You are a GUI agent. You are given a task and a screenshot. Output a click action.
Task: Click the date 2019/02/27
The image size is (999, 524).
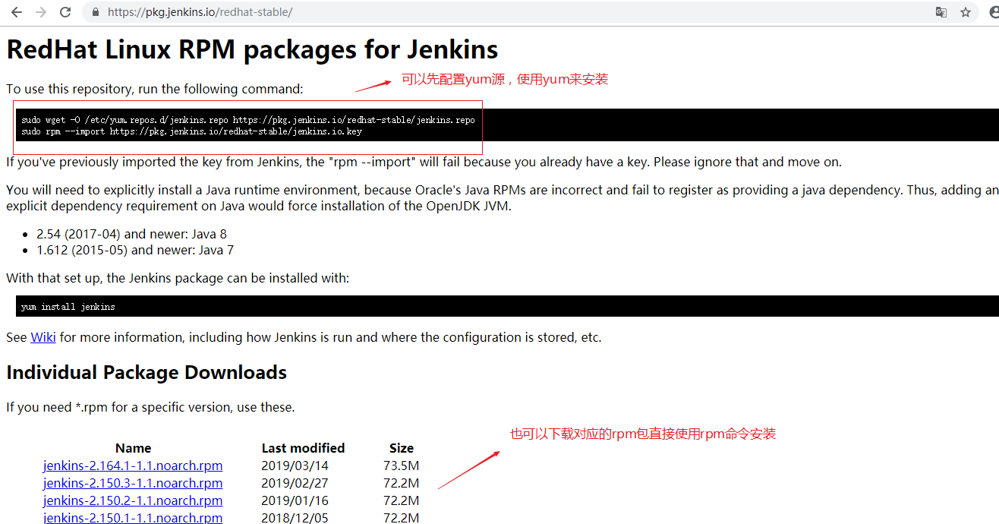295,483
